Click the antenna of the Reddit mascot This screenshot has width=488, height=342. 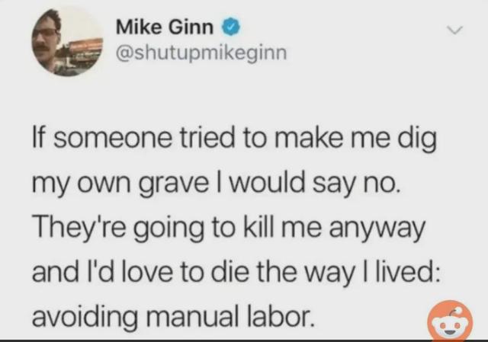click(457, 308)
